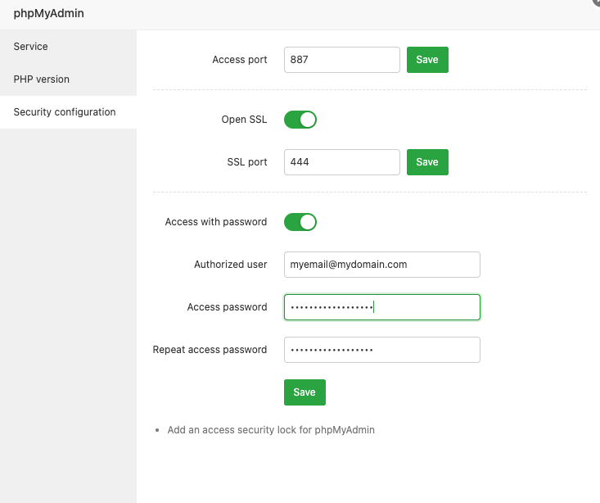
Task: Click the Access port input field
Action: (x=341, y=60)
